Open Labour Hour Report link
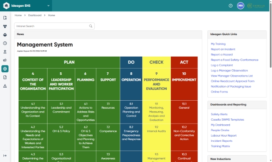The image size is (272, 162). tap(224, 136)
